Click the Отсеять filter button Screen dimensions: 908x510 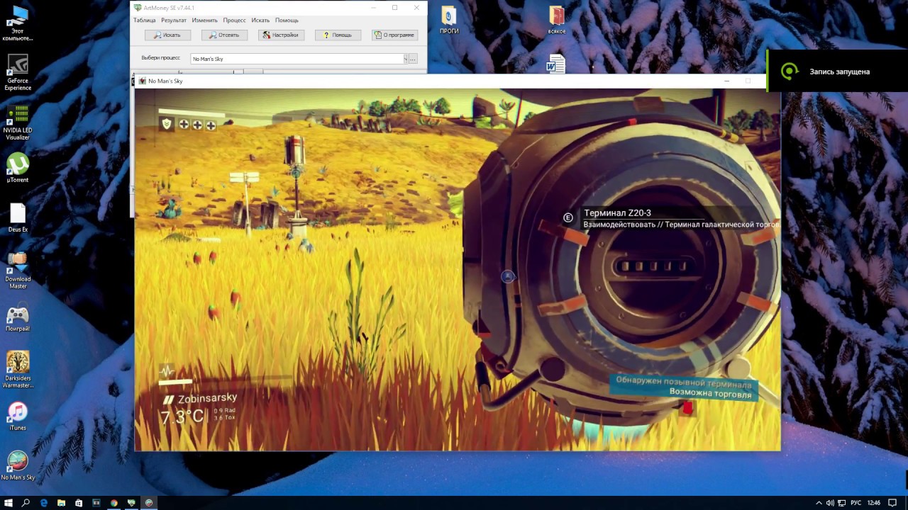225,35
